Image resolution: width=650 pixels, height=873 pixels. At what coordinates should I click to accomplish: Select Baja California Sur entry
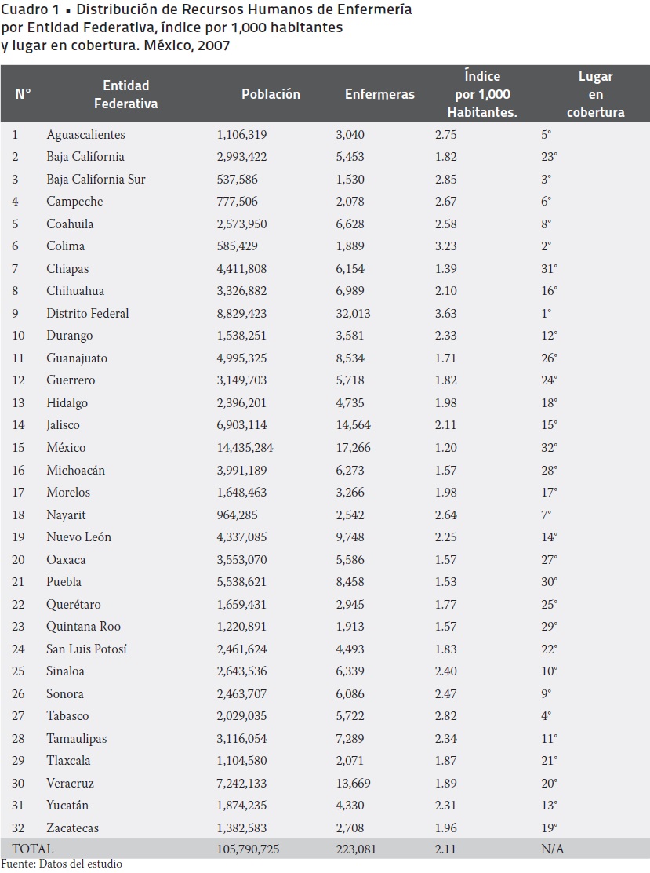(96, 180)
